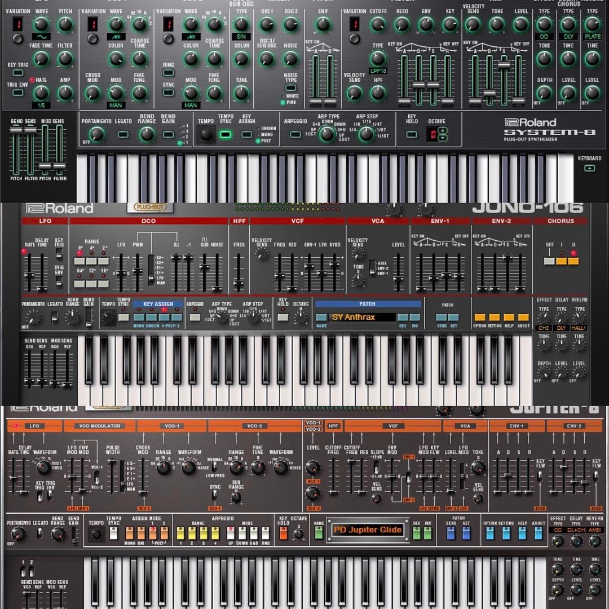
Task: Click the System-8 ARP TYPE knob
Action: click(327, 134)
